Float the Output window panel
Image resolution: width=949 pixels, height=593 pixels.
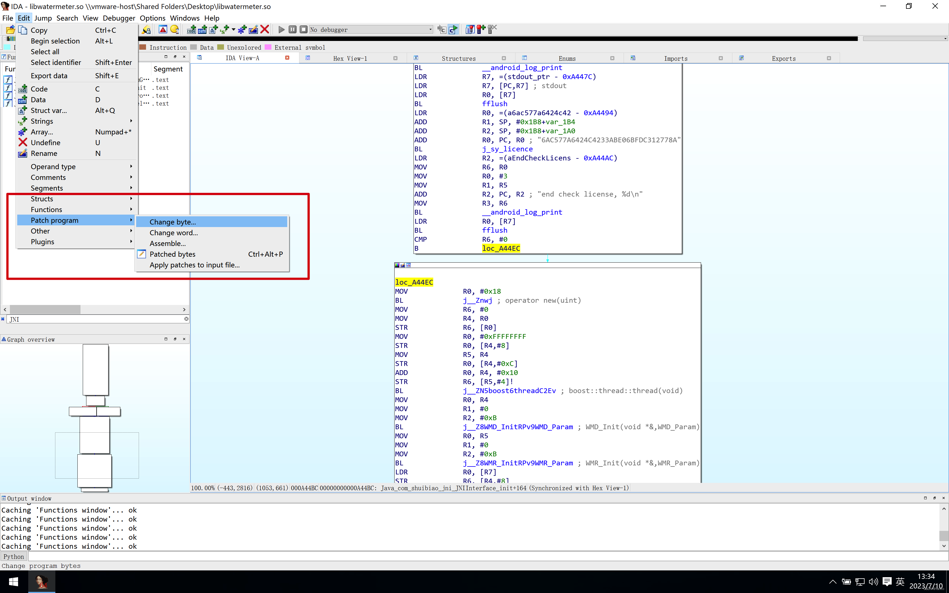click(935, 498)
